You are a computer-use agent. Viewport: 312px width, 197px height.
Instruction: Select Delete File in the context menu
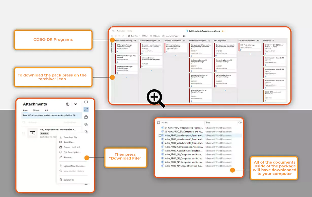click(x=68, y=180)
